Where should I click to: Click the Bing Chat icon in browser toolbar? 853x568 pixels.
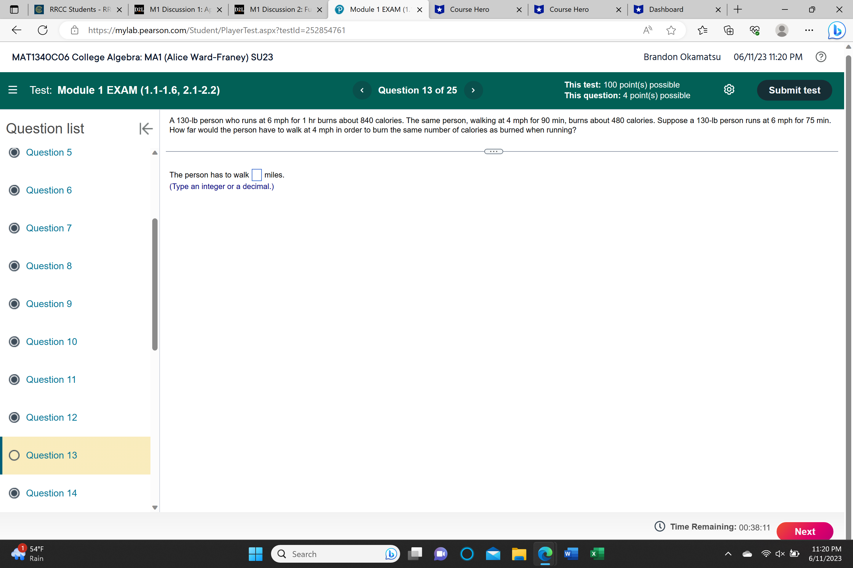(x=836, y=30)
